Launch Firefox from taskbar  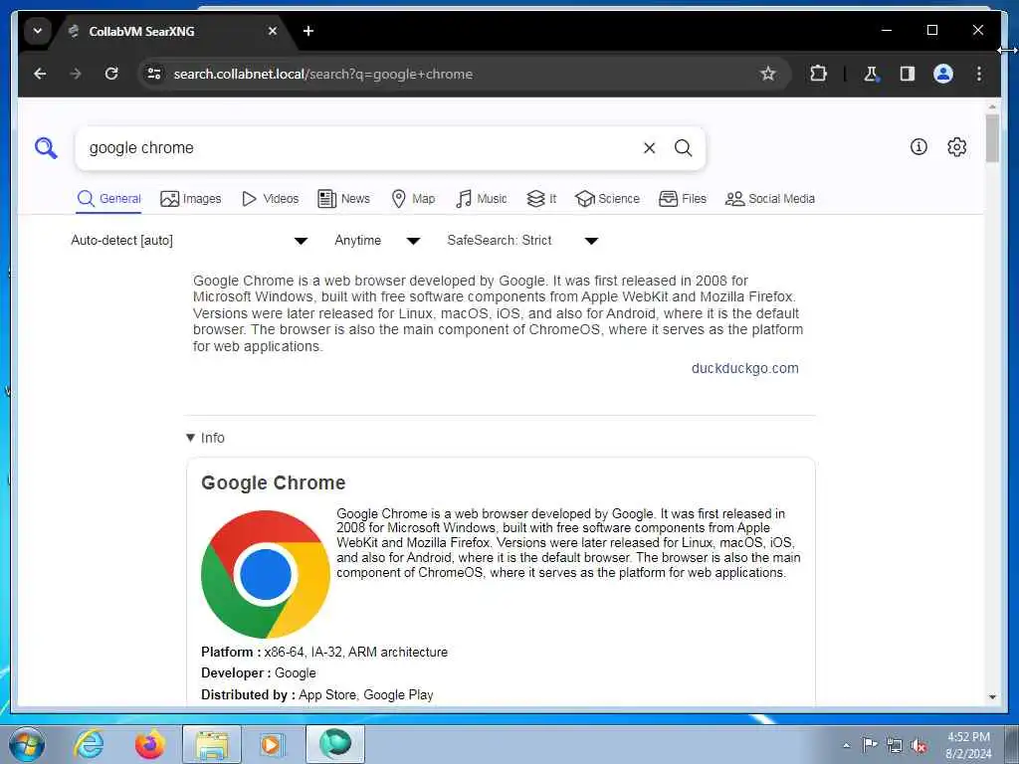point(149,744)
